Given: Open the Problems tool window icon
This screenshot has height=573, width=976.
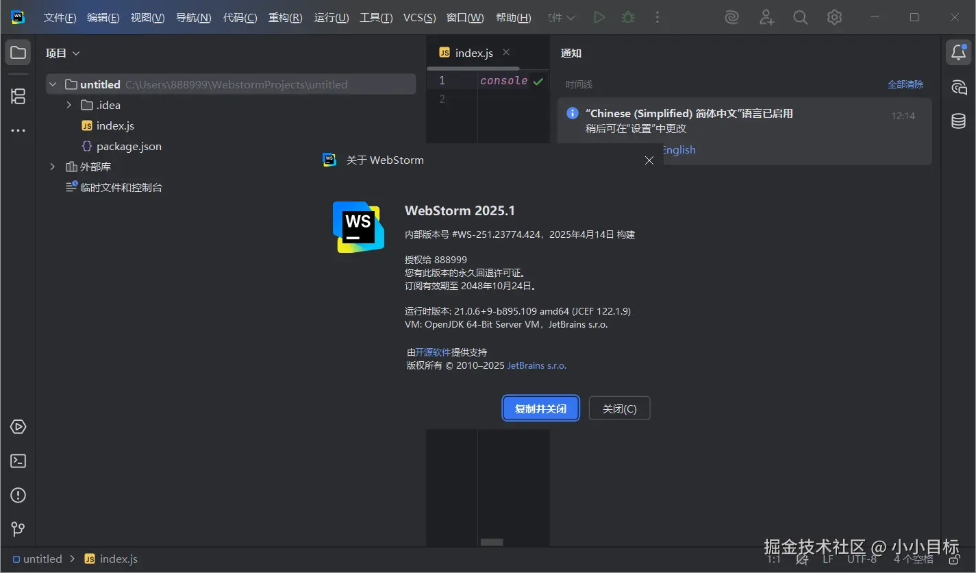Looking at the screenshot, I should 18,495.
